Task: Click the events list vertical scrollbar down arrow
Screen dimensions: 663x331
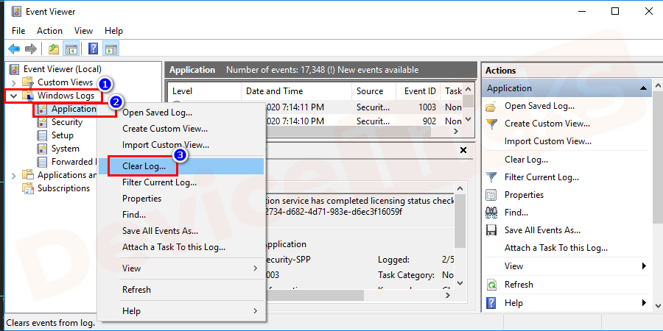Action: point(468,119)
